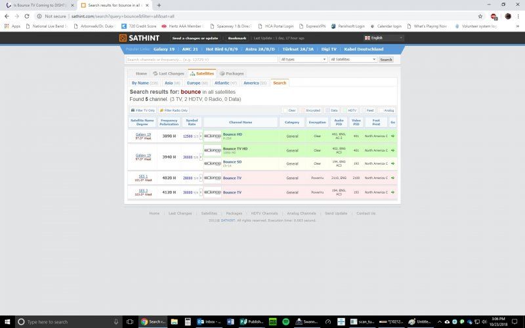Screen dimensions: 525x328
Task: Click the SATHINT logo
Action: coord(139,38)
